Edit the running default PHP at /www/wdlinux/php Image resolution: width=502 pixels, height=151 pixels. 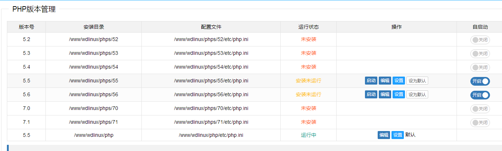[383, 135]
